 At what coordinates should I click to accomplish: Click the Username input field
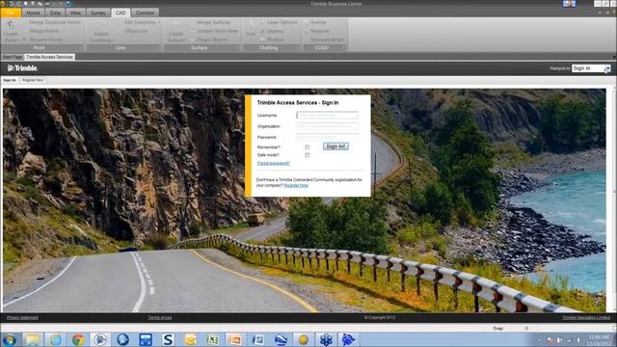(327, 116)
